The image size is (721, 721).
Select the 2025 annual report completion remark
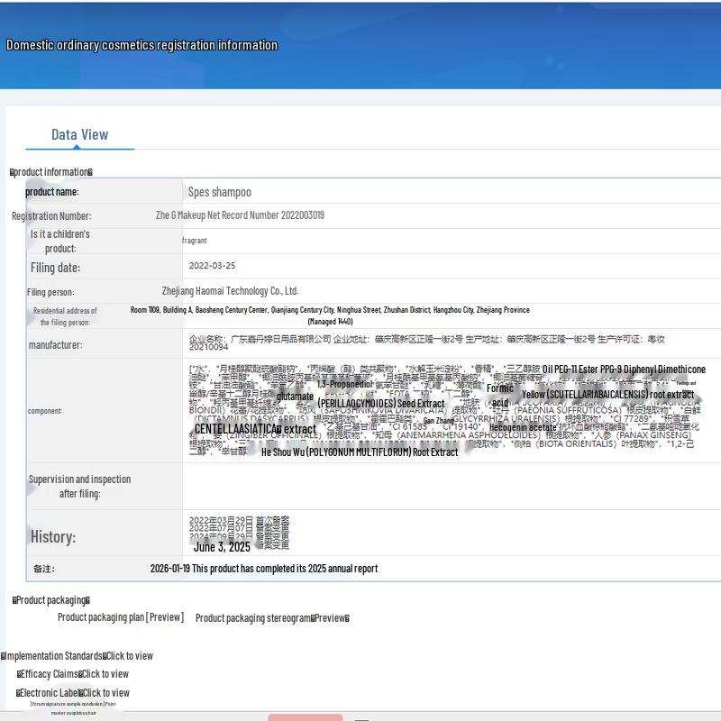[264, 569]
